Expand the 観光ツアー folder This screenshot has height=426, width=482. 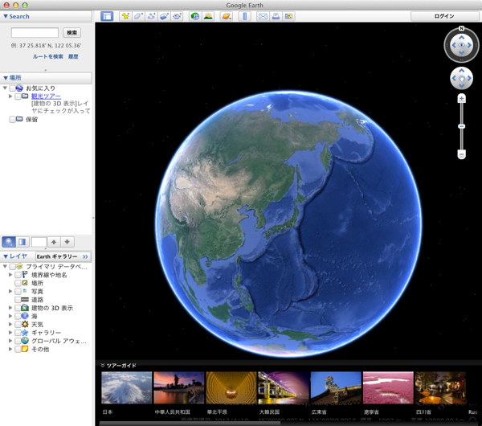[10, 96]
